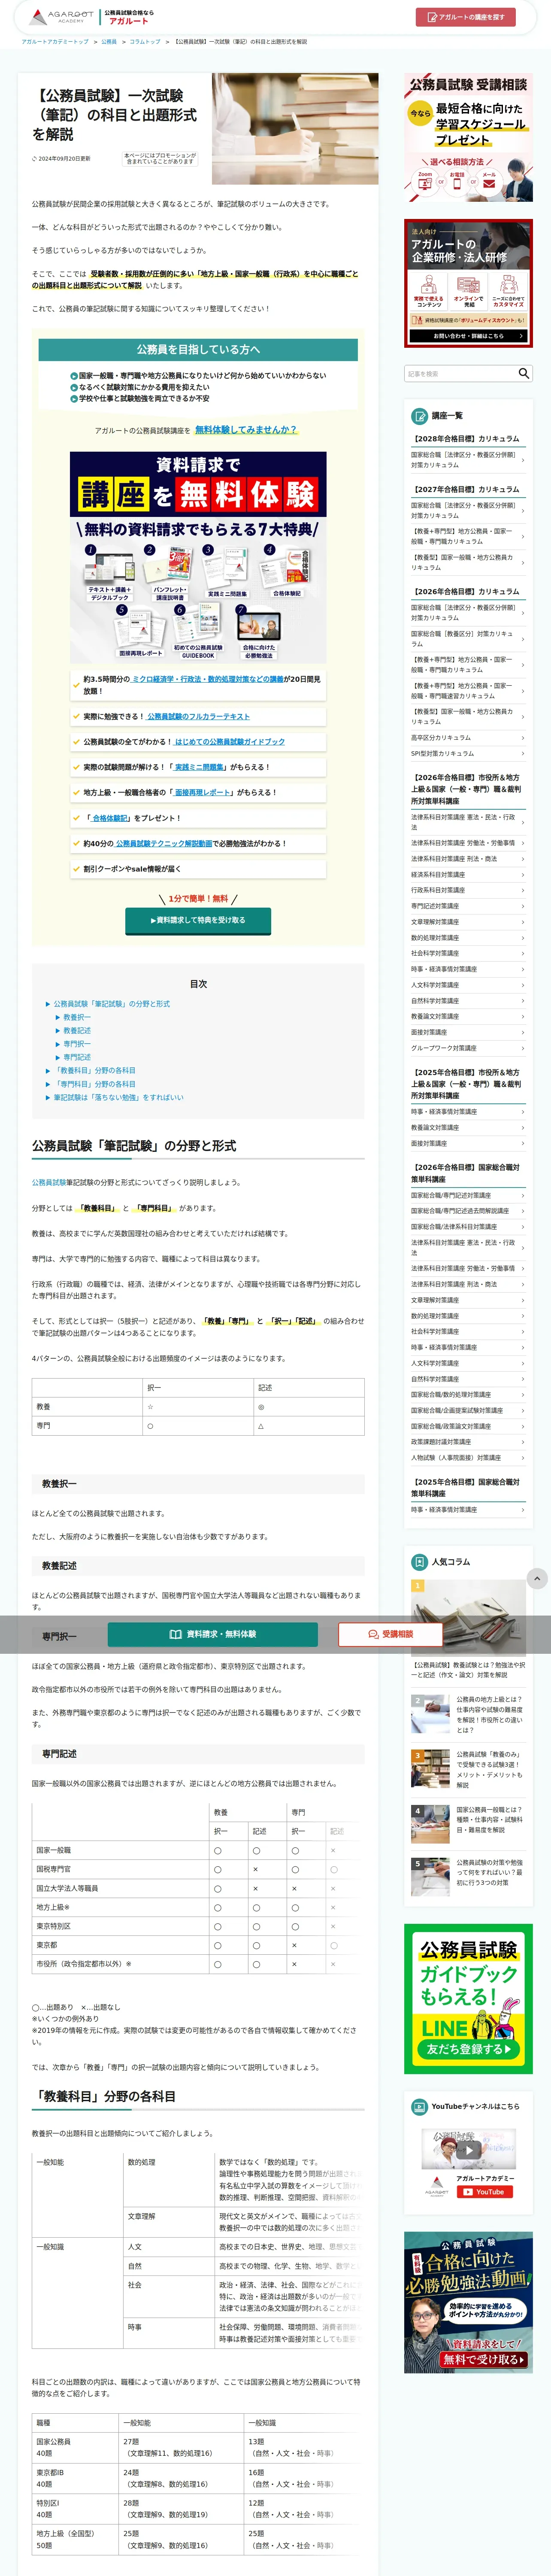This screenshot has height=2576, width=551.
Task: Open 公務員試験テクニック解説動画 link
Action: coord(163,843)
